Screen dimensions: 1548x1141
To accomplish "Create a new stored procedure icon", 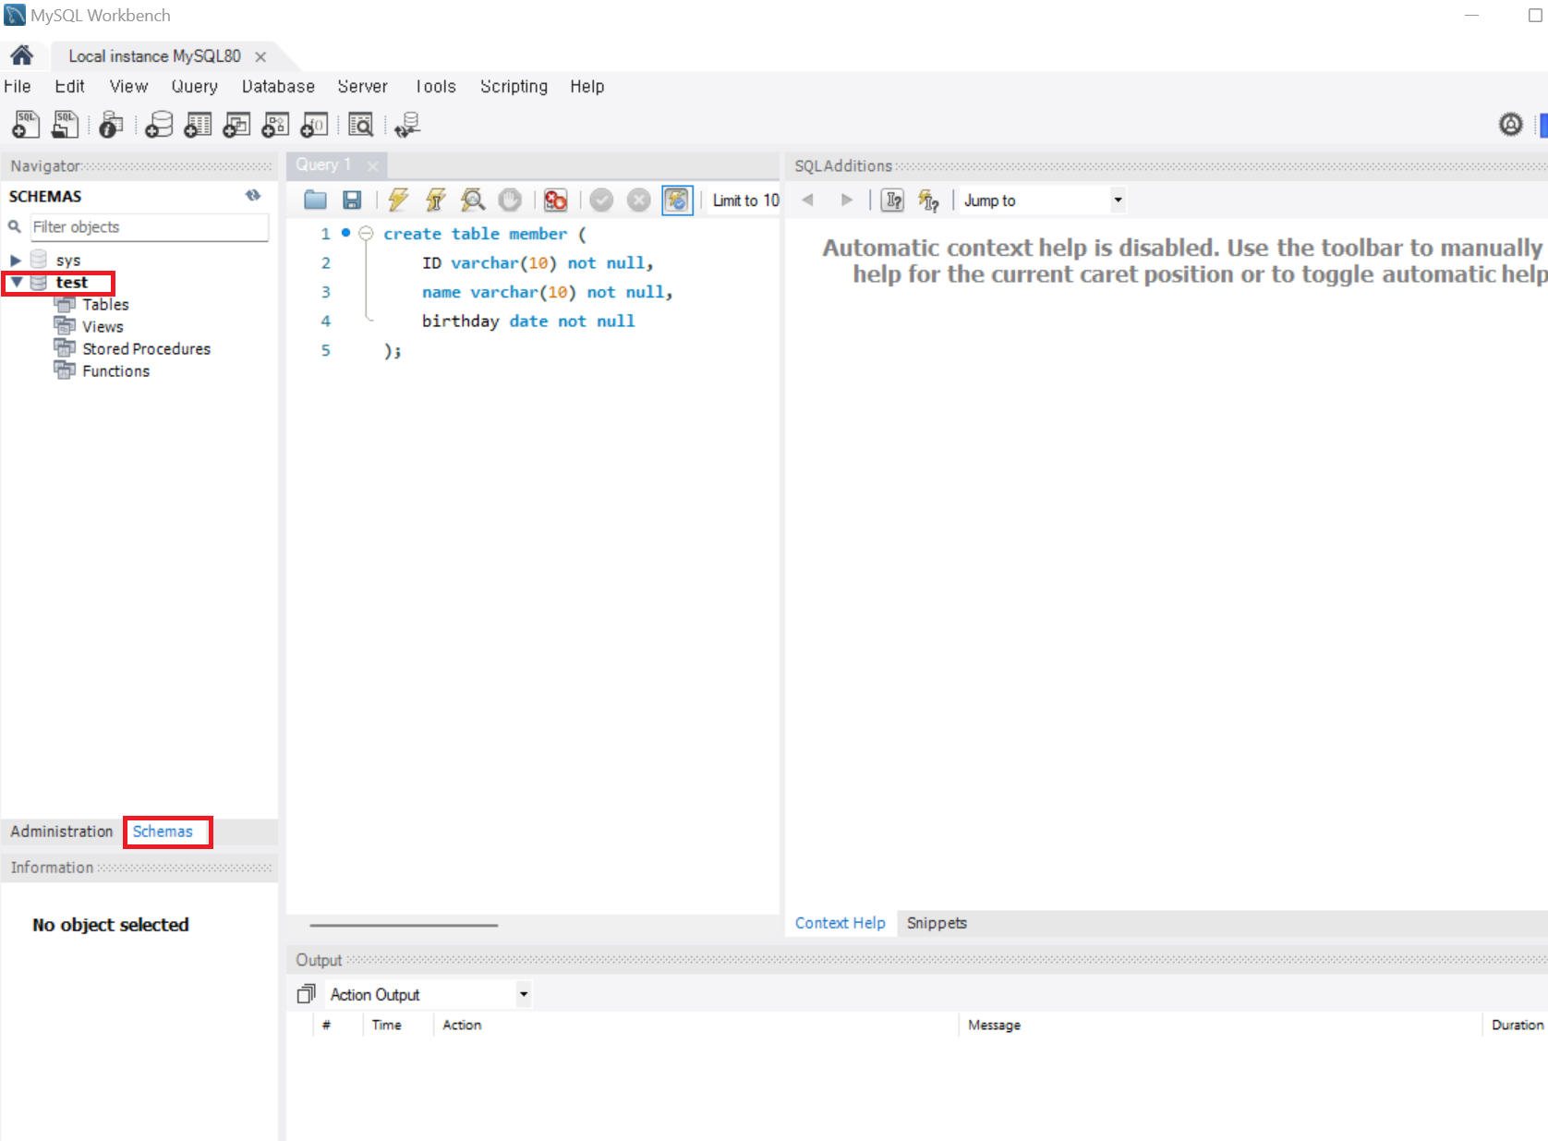I will click(x=275, y=124).
